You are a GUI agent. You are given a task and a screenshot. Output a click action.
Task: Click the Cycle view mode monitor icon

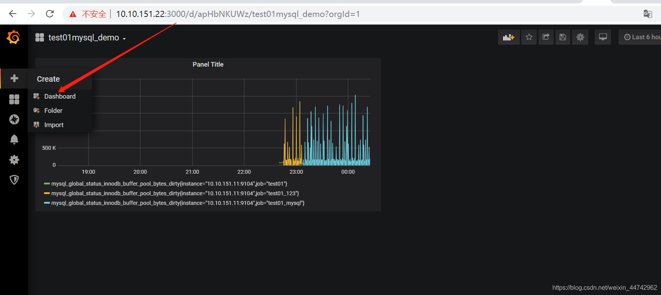click(x=603, y=37)
